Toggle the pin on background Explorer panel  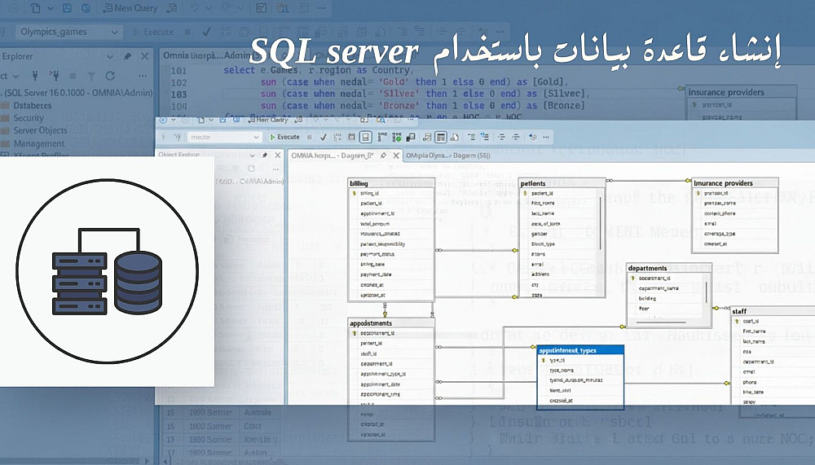tap(127, 57)
